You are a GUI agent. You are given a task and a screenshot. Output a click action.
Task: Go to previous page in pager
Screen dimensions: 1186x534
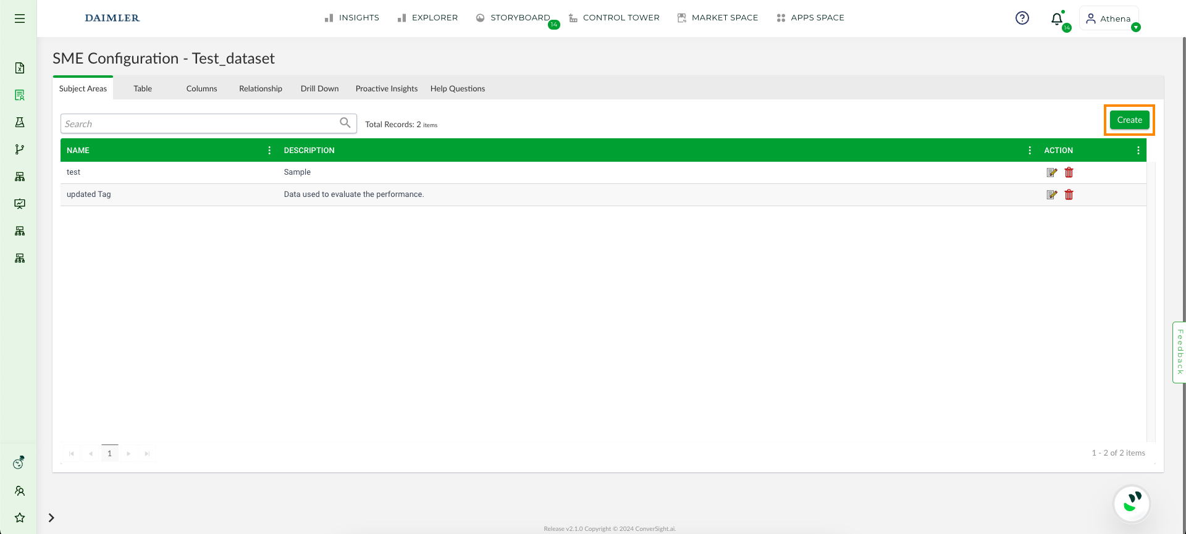point(91,454)
